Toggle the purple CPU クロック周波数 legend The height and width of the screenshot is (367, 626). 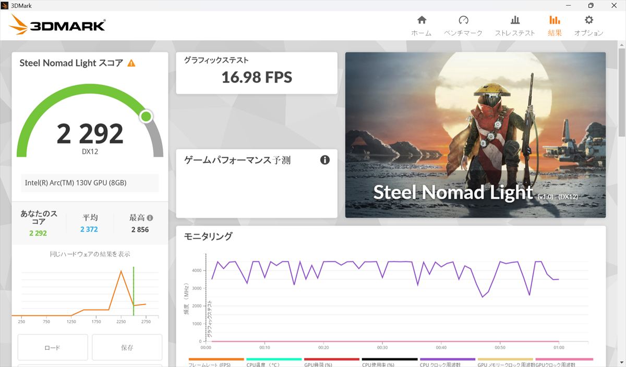448,362
